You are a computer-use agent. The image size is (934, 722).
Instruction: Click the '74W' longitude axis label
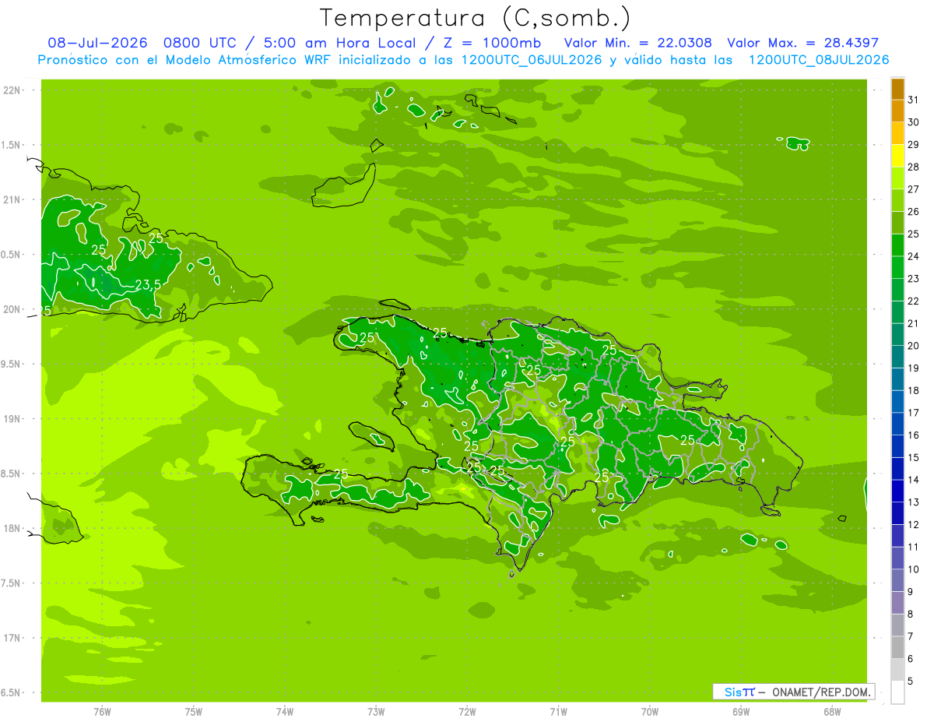[x=285, y=712]
